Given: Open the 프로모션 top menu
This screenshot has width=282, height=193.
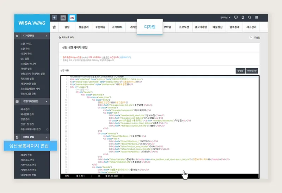Looking at the screenshot, I should [x=184, y=27].
